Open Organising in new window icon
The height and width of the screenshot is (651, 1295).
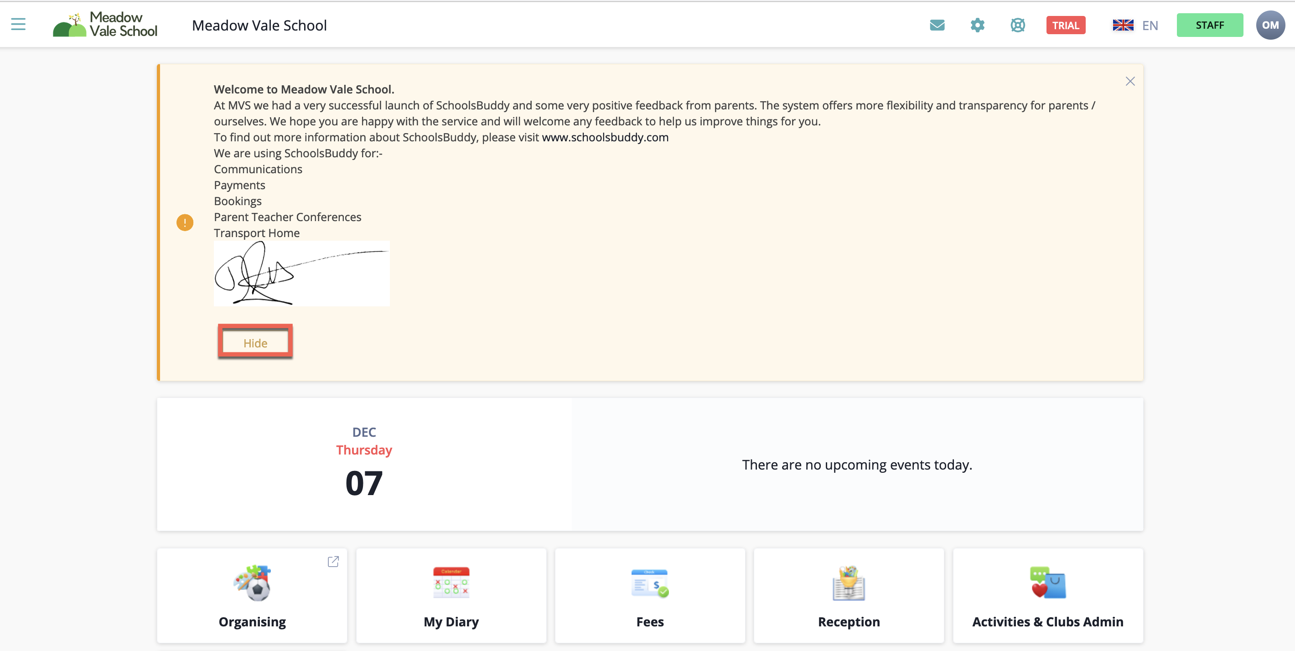333,561
